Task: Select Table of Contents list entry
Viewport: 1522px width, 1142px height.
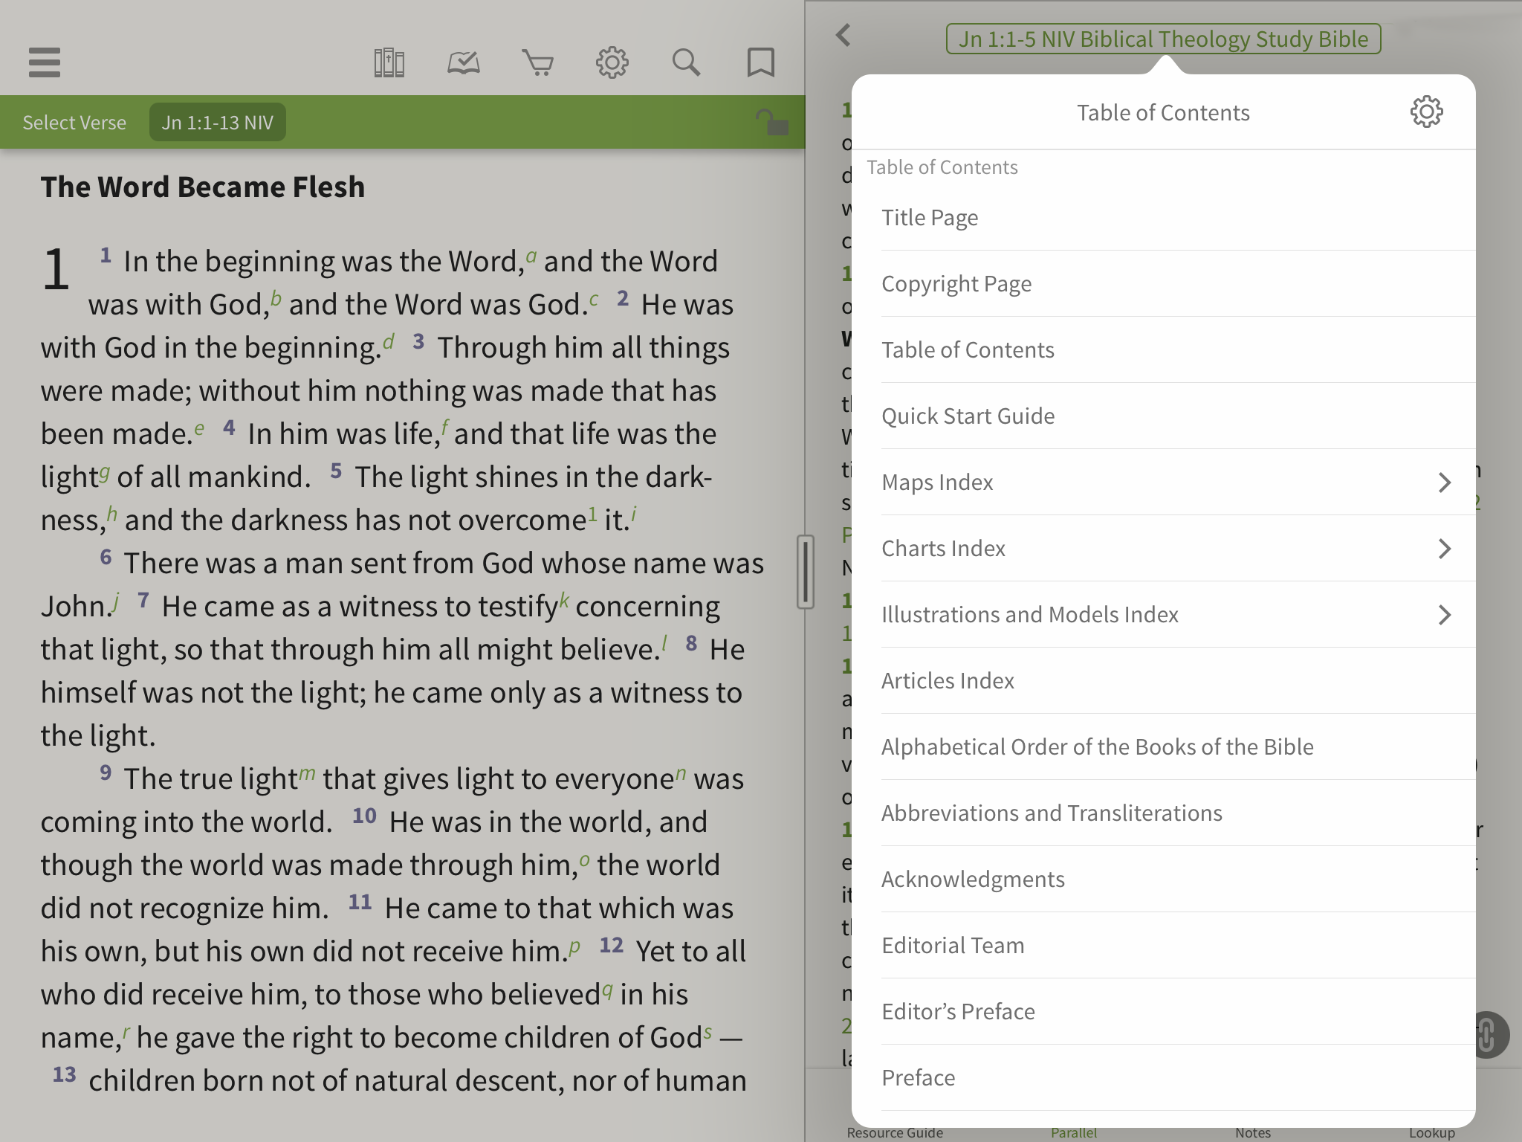Action: (1163, 350)
